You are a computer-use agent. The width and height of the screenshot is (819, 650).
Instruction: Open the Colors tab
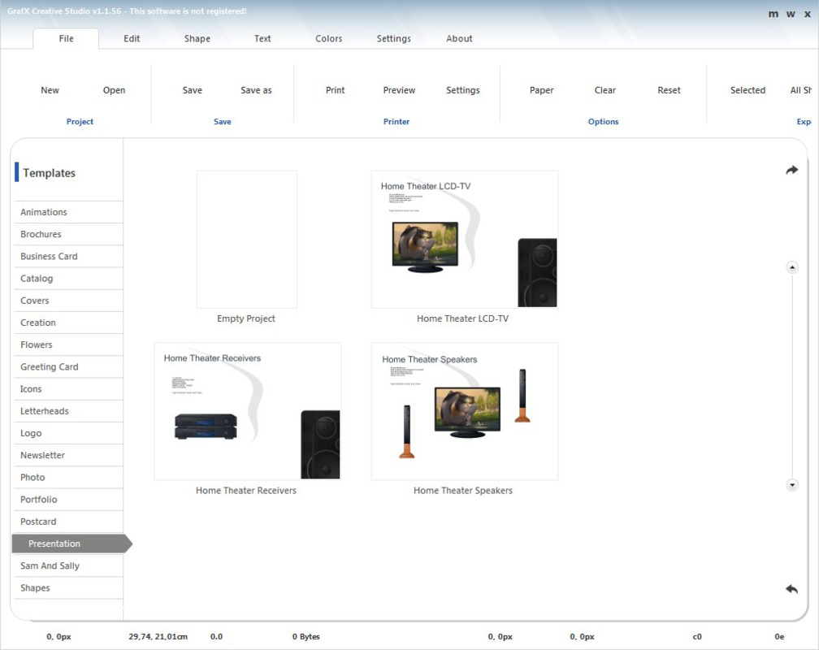(328, 39)
